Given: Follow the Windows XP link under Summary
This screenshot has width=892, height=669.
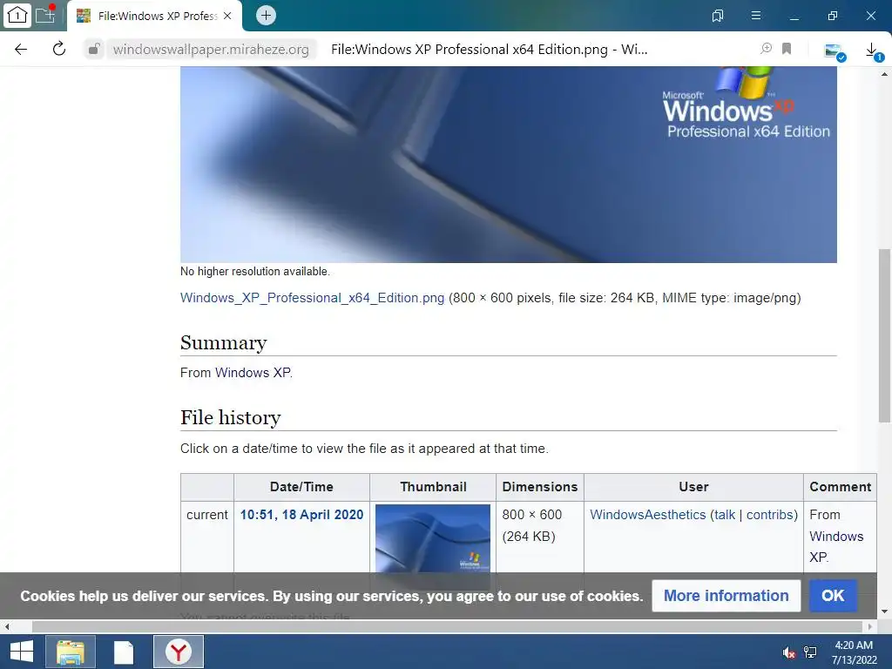Looking at the screenshot, I should click(x=253, y=373).
